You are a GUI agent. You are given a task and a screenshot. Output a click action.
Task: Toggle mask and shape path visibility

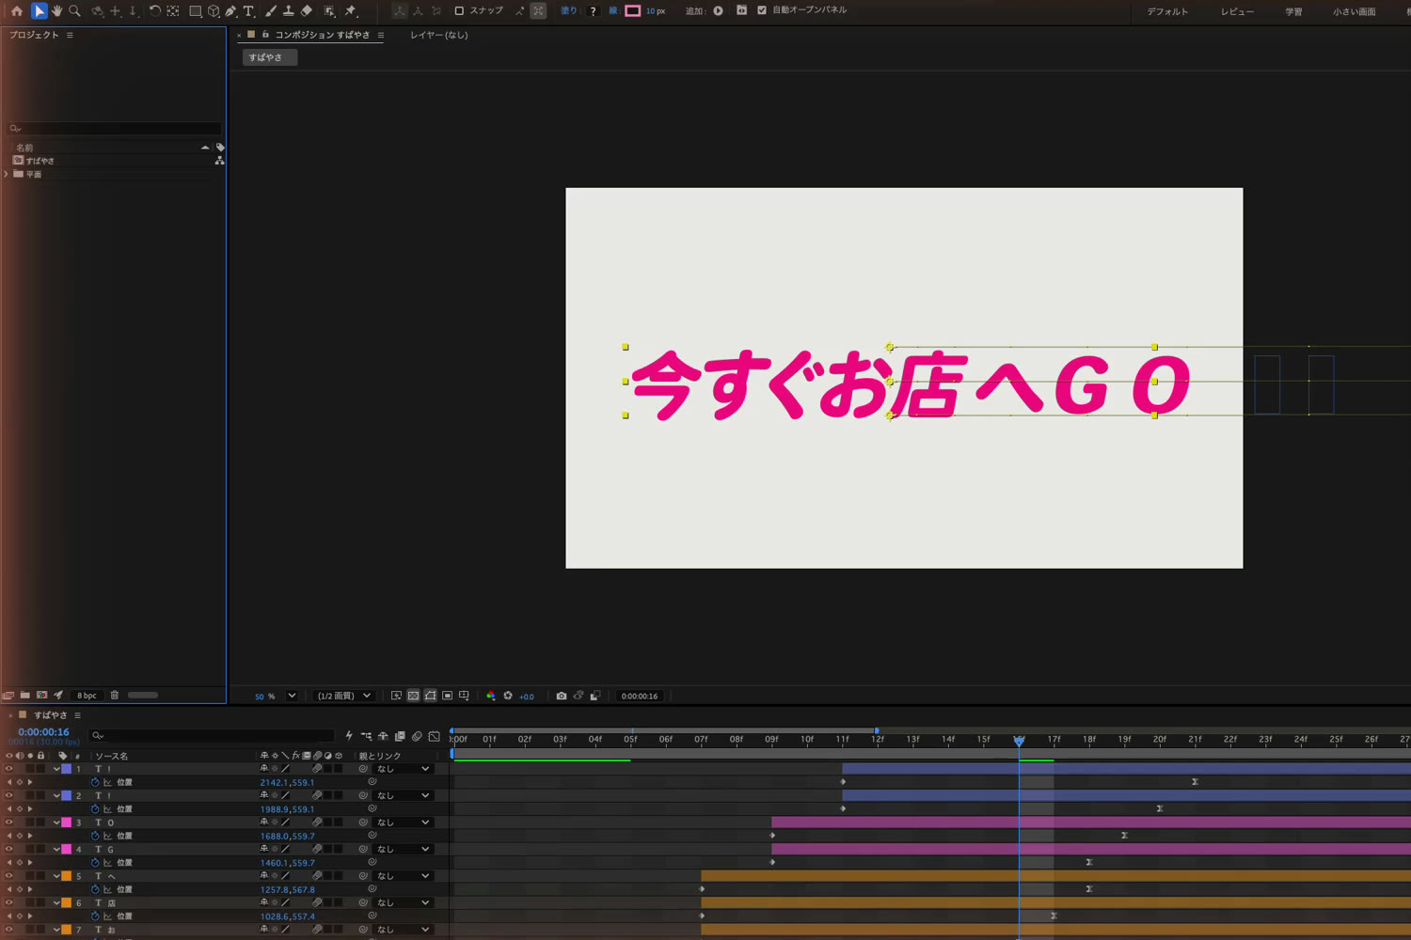pyautogui.click(x=430, y=696)
